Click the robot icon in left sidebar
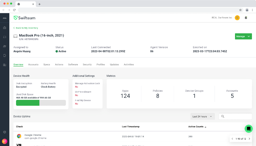Viewport: 256px width, 146px height. (5, 28)
